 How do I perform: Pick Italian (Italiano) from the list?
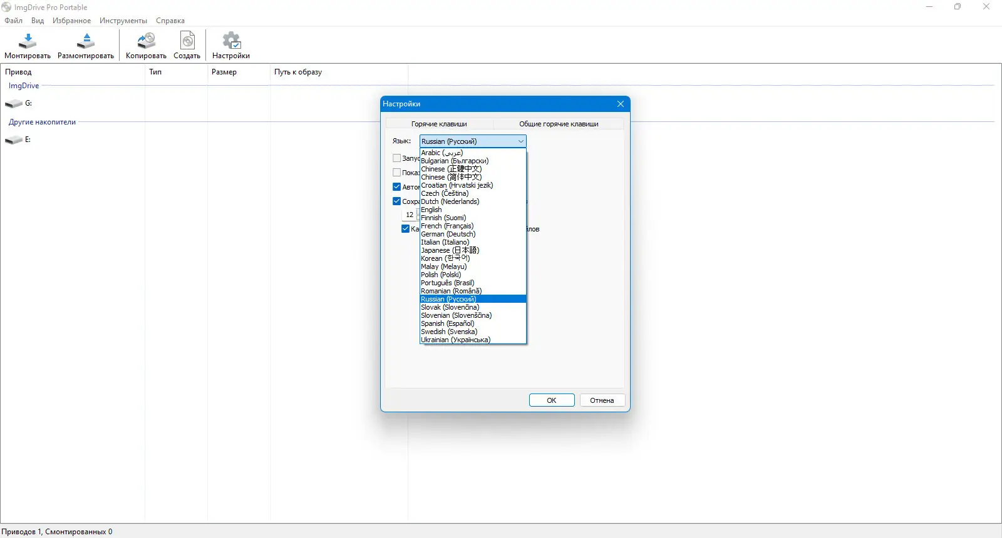pyautogui.click(x=473, y=242)
